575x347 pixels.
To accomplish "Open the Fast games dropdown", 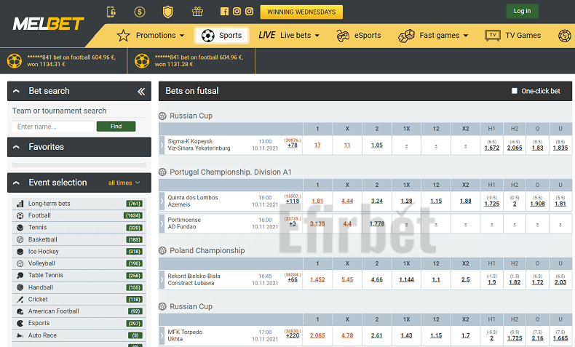I will (444, 36).
